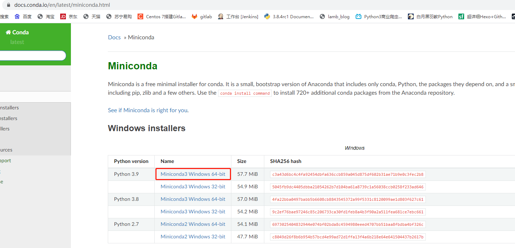Click the hash starting with 6973025404832
The height and width of the screenshot is (248, 515).
[x=348, y=224]
